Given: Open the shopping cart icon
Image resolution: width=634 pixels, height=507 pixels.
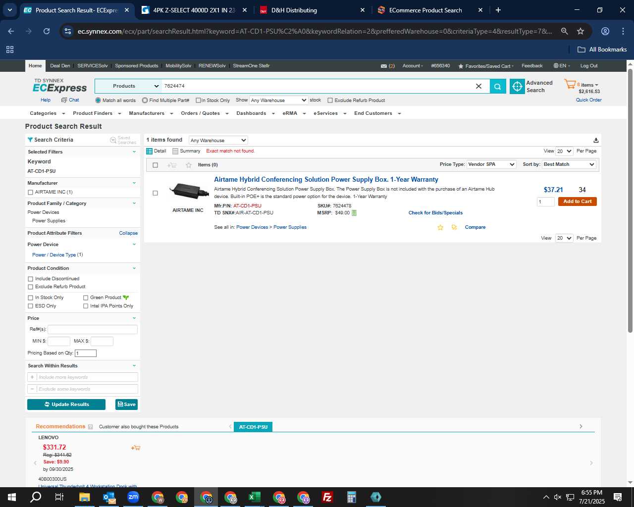Looking at the screenshot, I should [x=570, y=84].
